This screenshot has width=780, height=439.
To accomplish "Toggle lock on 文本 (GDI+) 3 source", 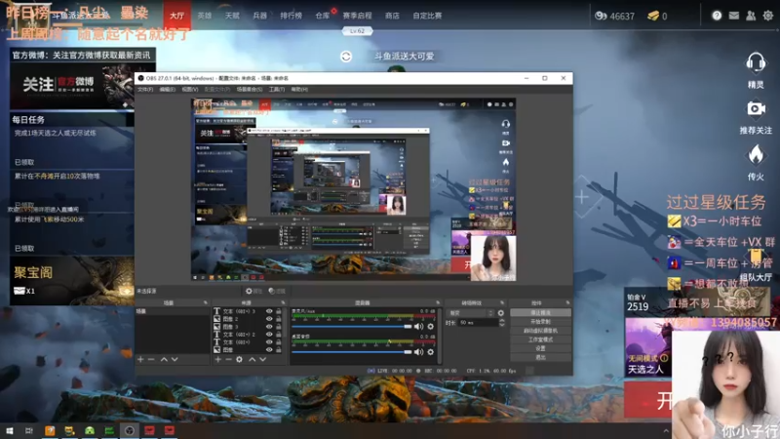I will point(279,311).
